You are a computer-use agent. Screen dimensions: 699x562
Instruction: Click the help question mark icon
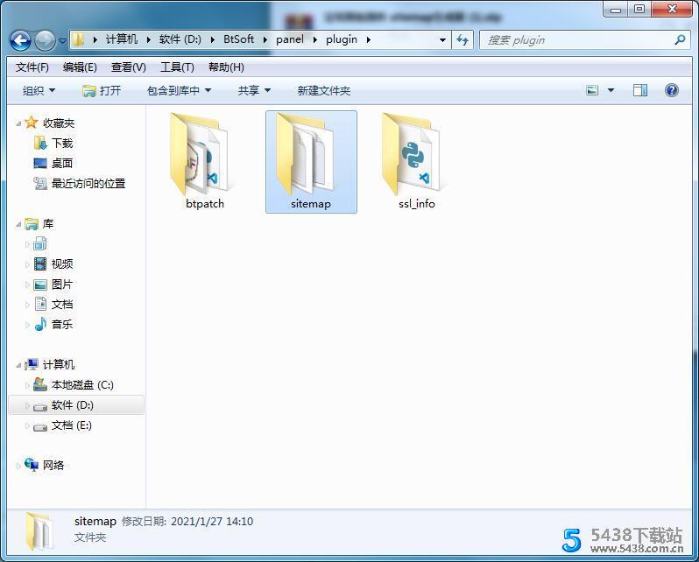point(671,91)
